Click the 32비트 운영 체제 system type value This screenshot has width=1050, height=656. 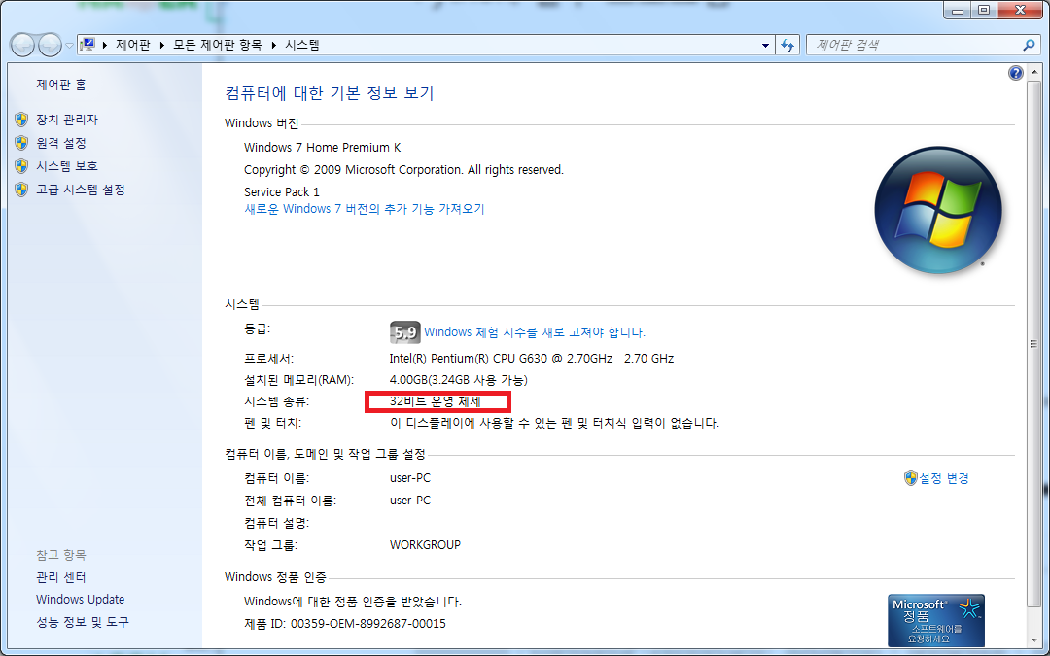[x=436, y=401]
